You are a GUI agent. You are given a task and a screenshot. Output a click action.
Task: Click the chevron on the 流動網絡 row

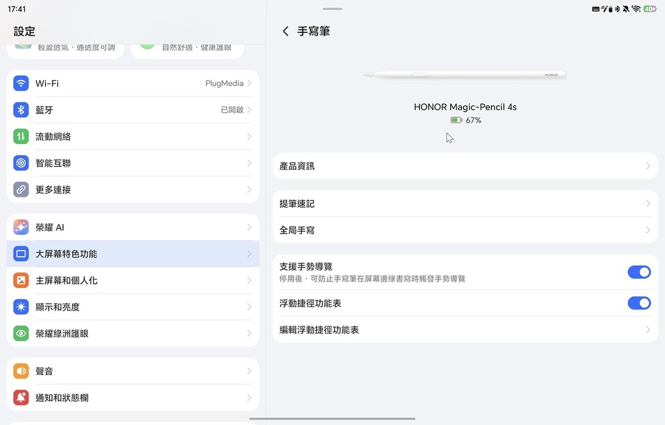point(249,136)
